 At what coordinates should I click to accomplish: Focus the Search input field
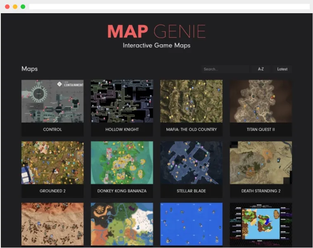(x=225, y=69)
